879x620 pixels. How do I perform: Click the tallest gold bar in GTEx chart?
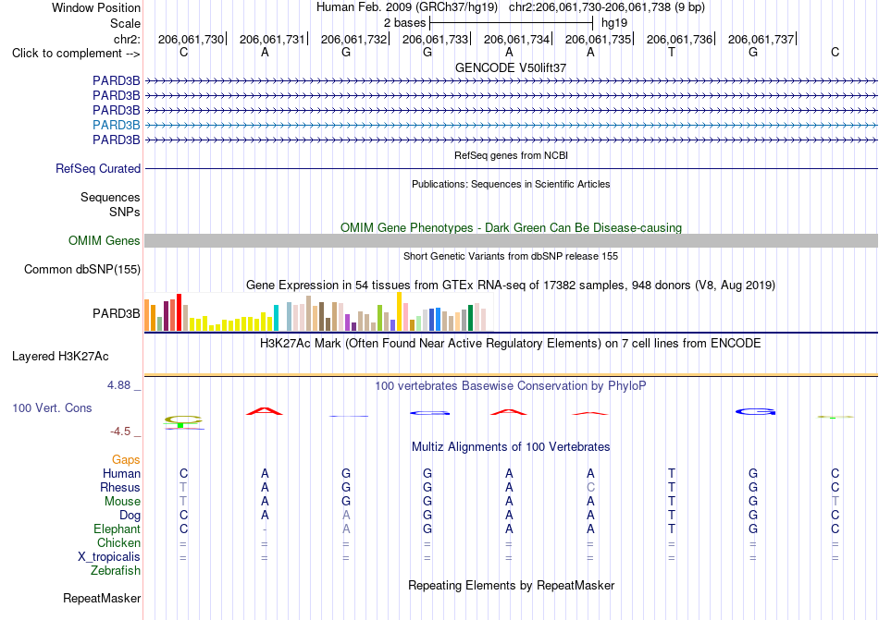pyautogui.click(x=399, y=311)
